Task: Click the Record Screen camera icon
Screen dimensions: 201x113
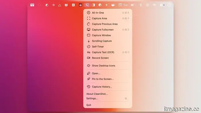Action: 88,58
